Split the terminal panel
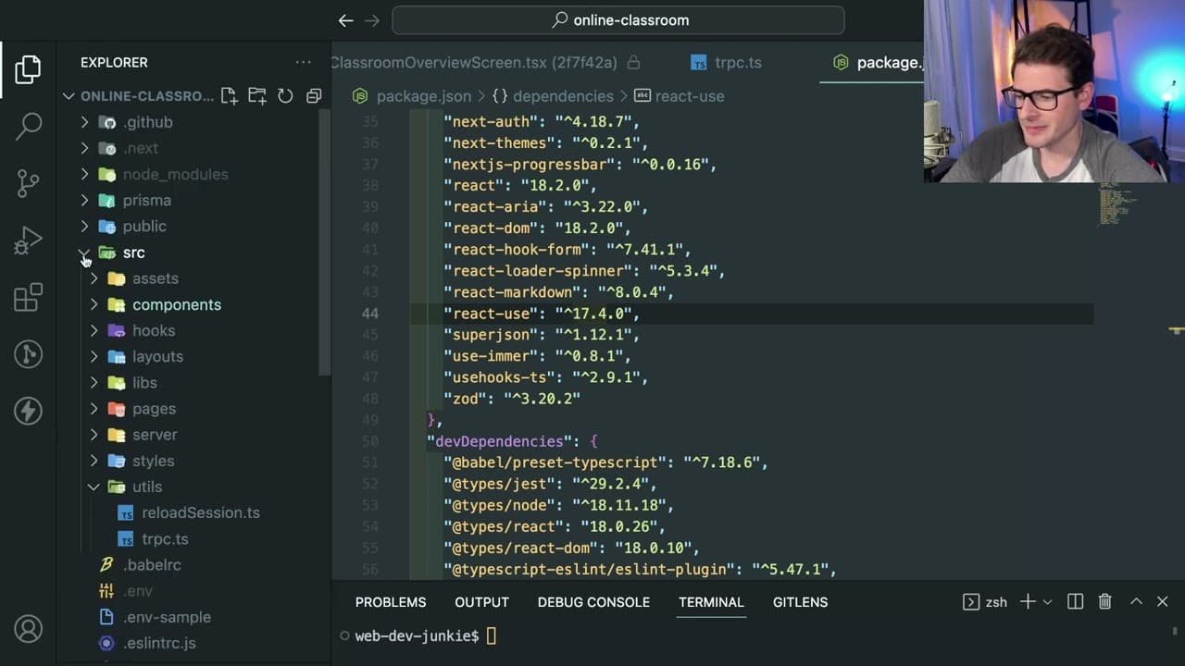The height and width of the screenshot is (666, 1185). coord(1075,602)
